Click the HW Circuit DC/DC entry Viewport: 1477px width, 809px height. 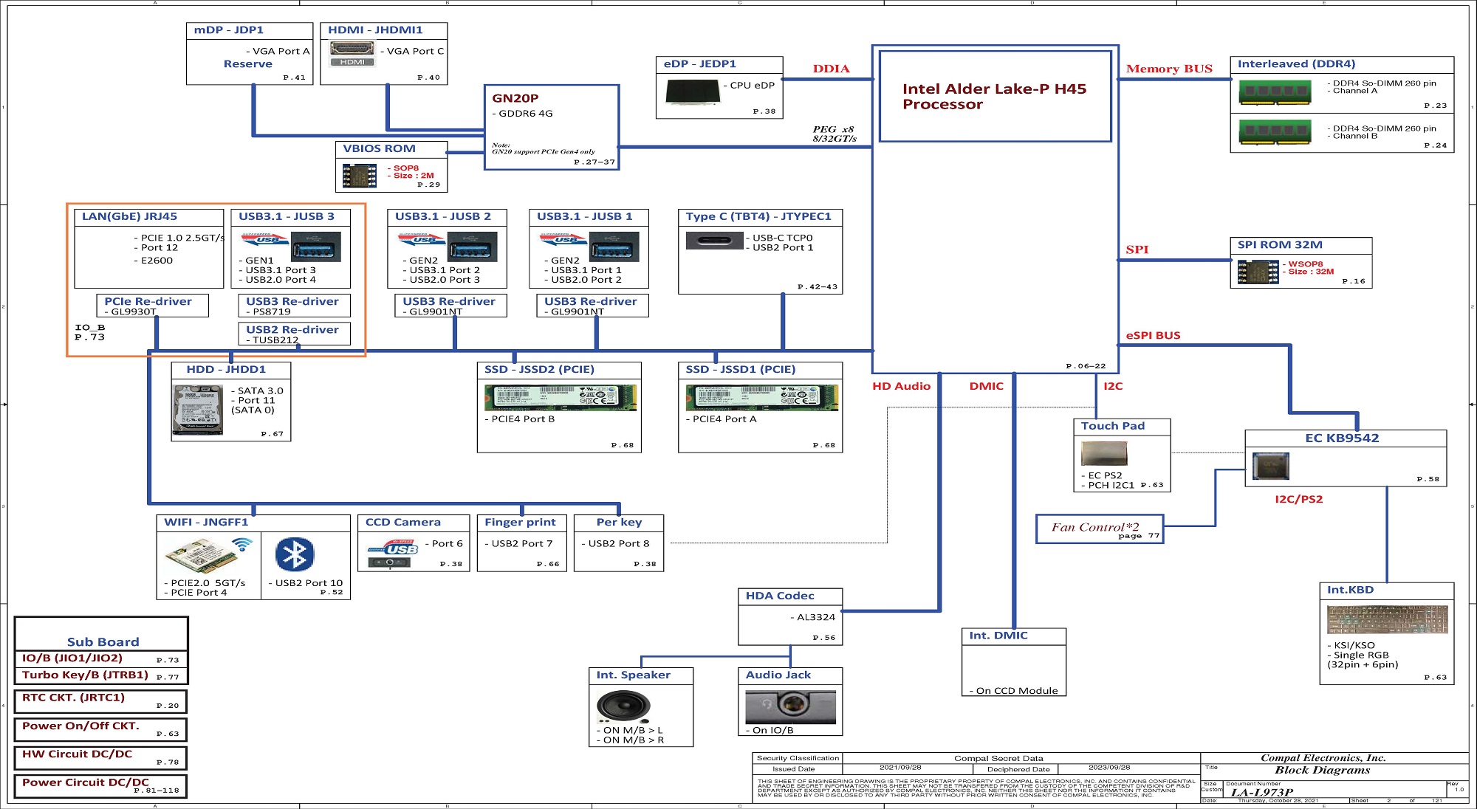[101, 758]
